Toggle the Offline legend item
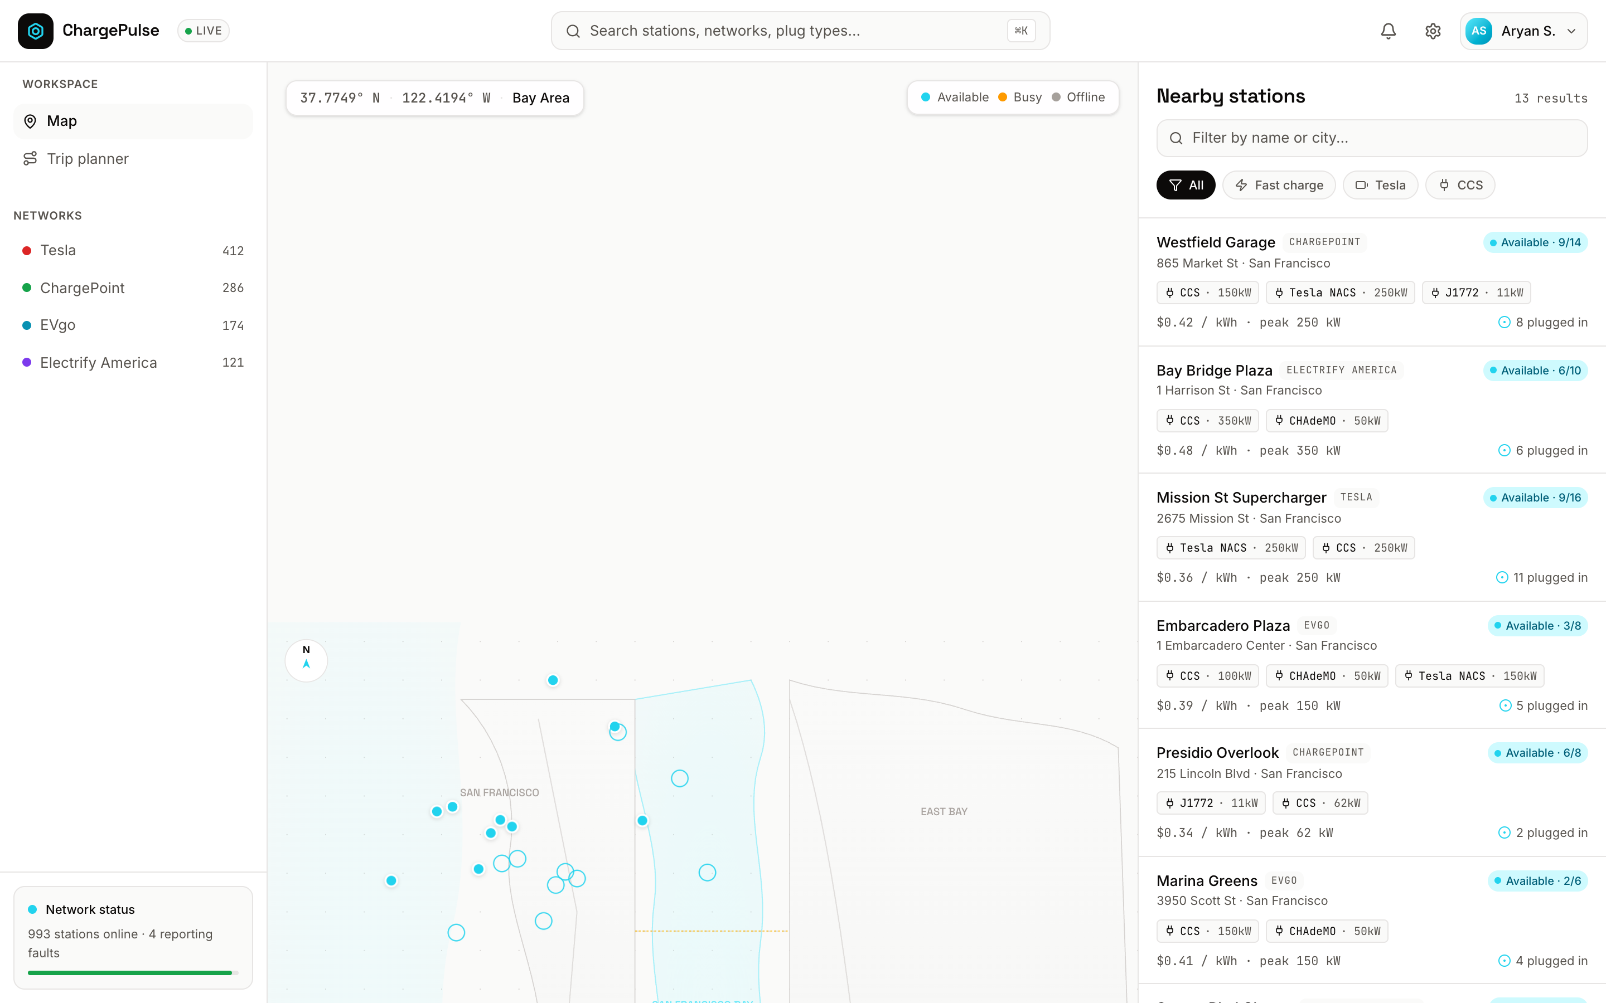Viewport: 1606px width, 1003px height. click(x=1078, y=97)
